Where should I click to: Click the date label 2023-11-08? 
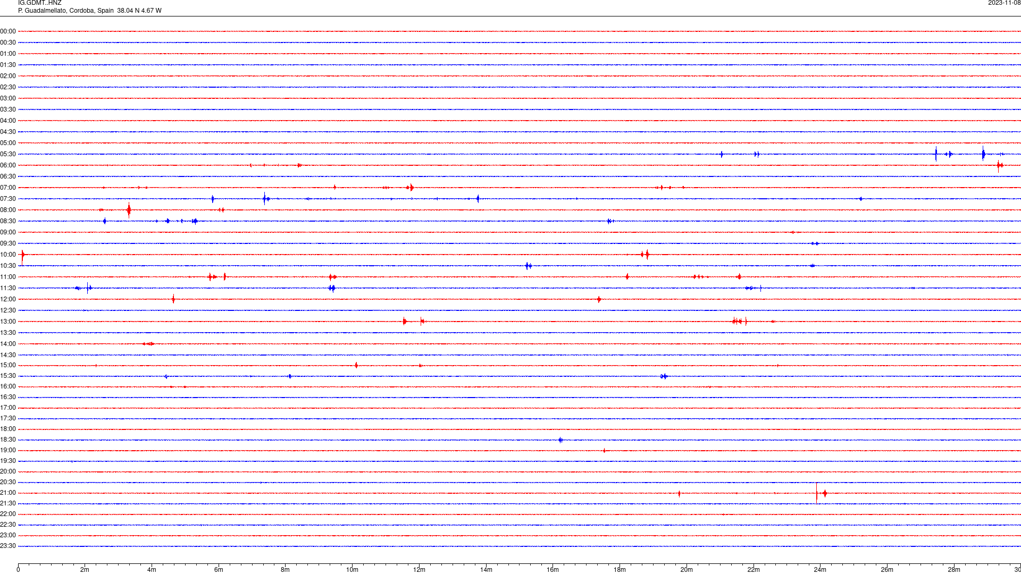[x=1004, y=3]
